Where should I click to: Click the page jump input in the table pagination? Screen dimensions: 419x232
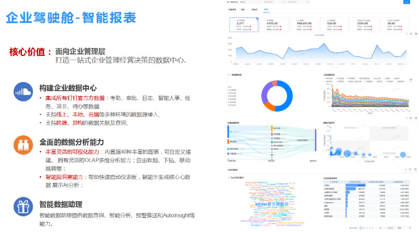[x=405, y=228]
